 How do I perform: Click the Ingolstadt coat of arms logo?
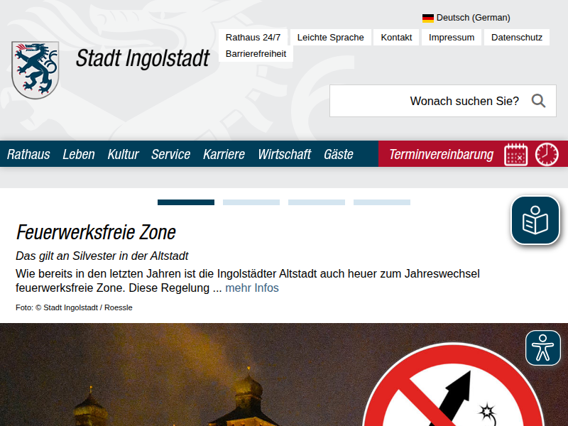point(35,70)
